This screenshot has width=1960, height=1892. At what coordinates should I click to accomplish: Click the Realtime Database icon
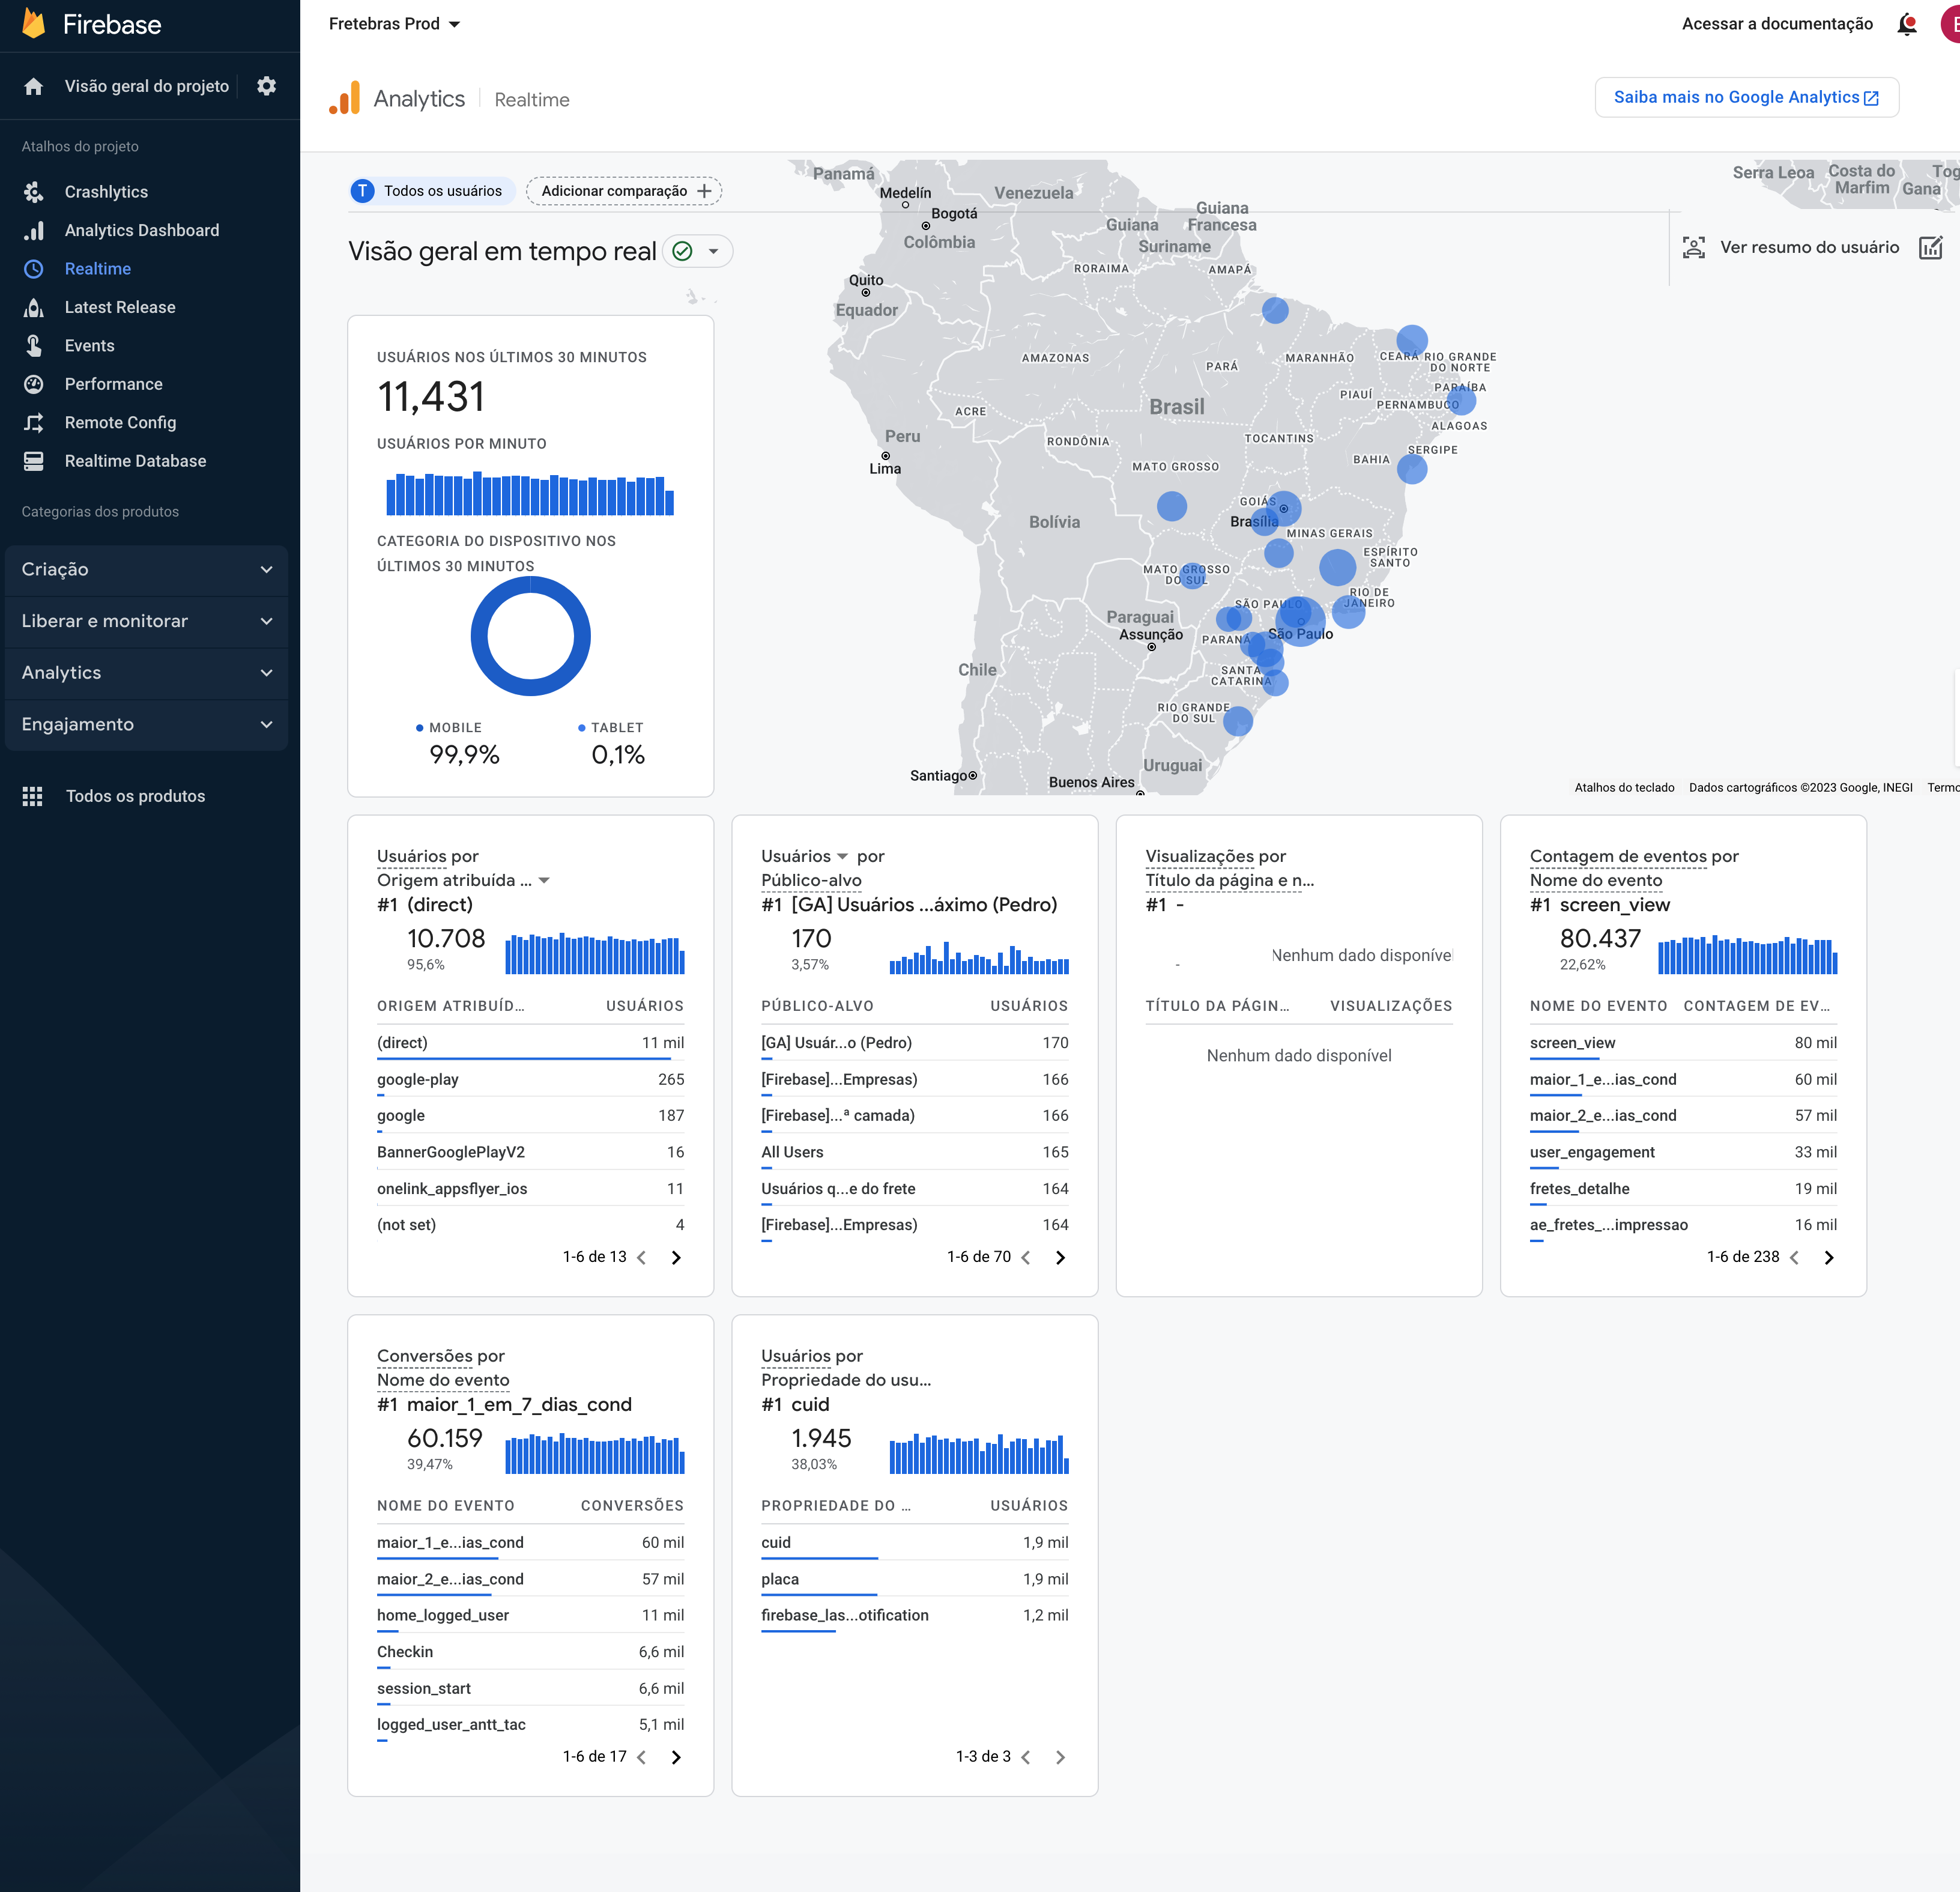(x=33, y=461)
